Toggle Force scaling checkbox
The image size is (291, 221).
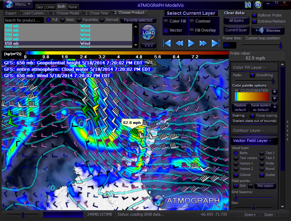(x=252, y=116)
